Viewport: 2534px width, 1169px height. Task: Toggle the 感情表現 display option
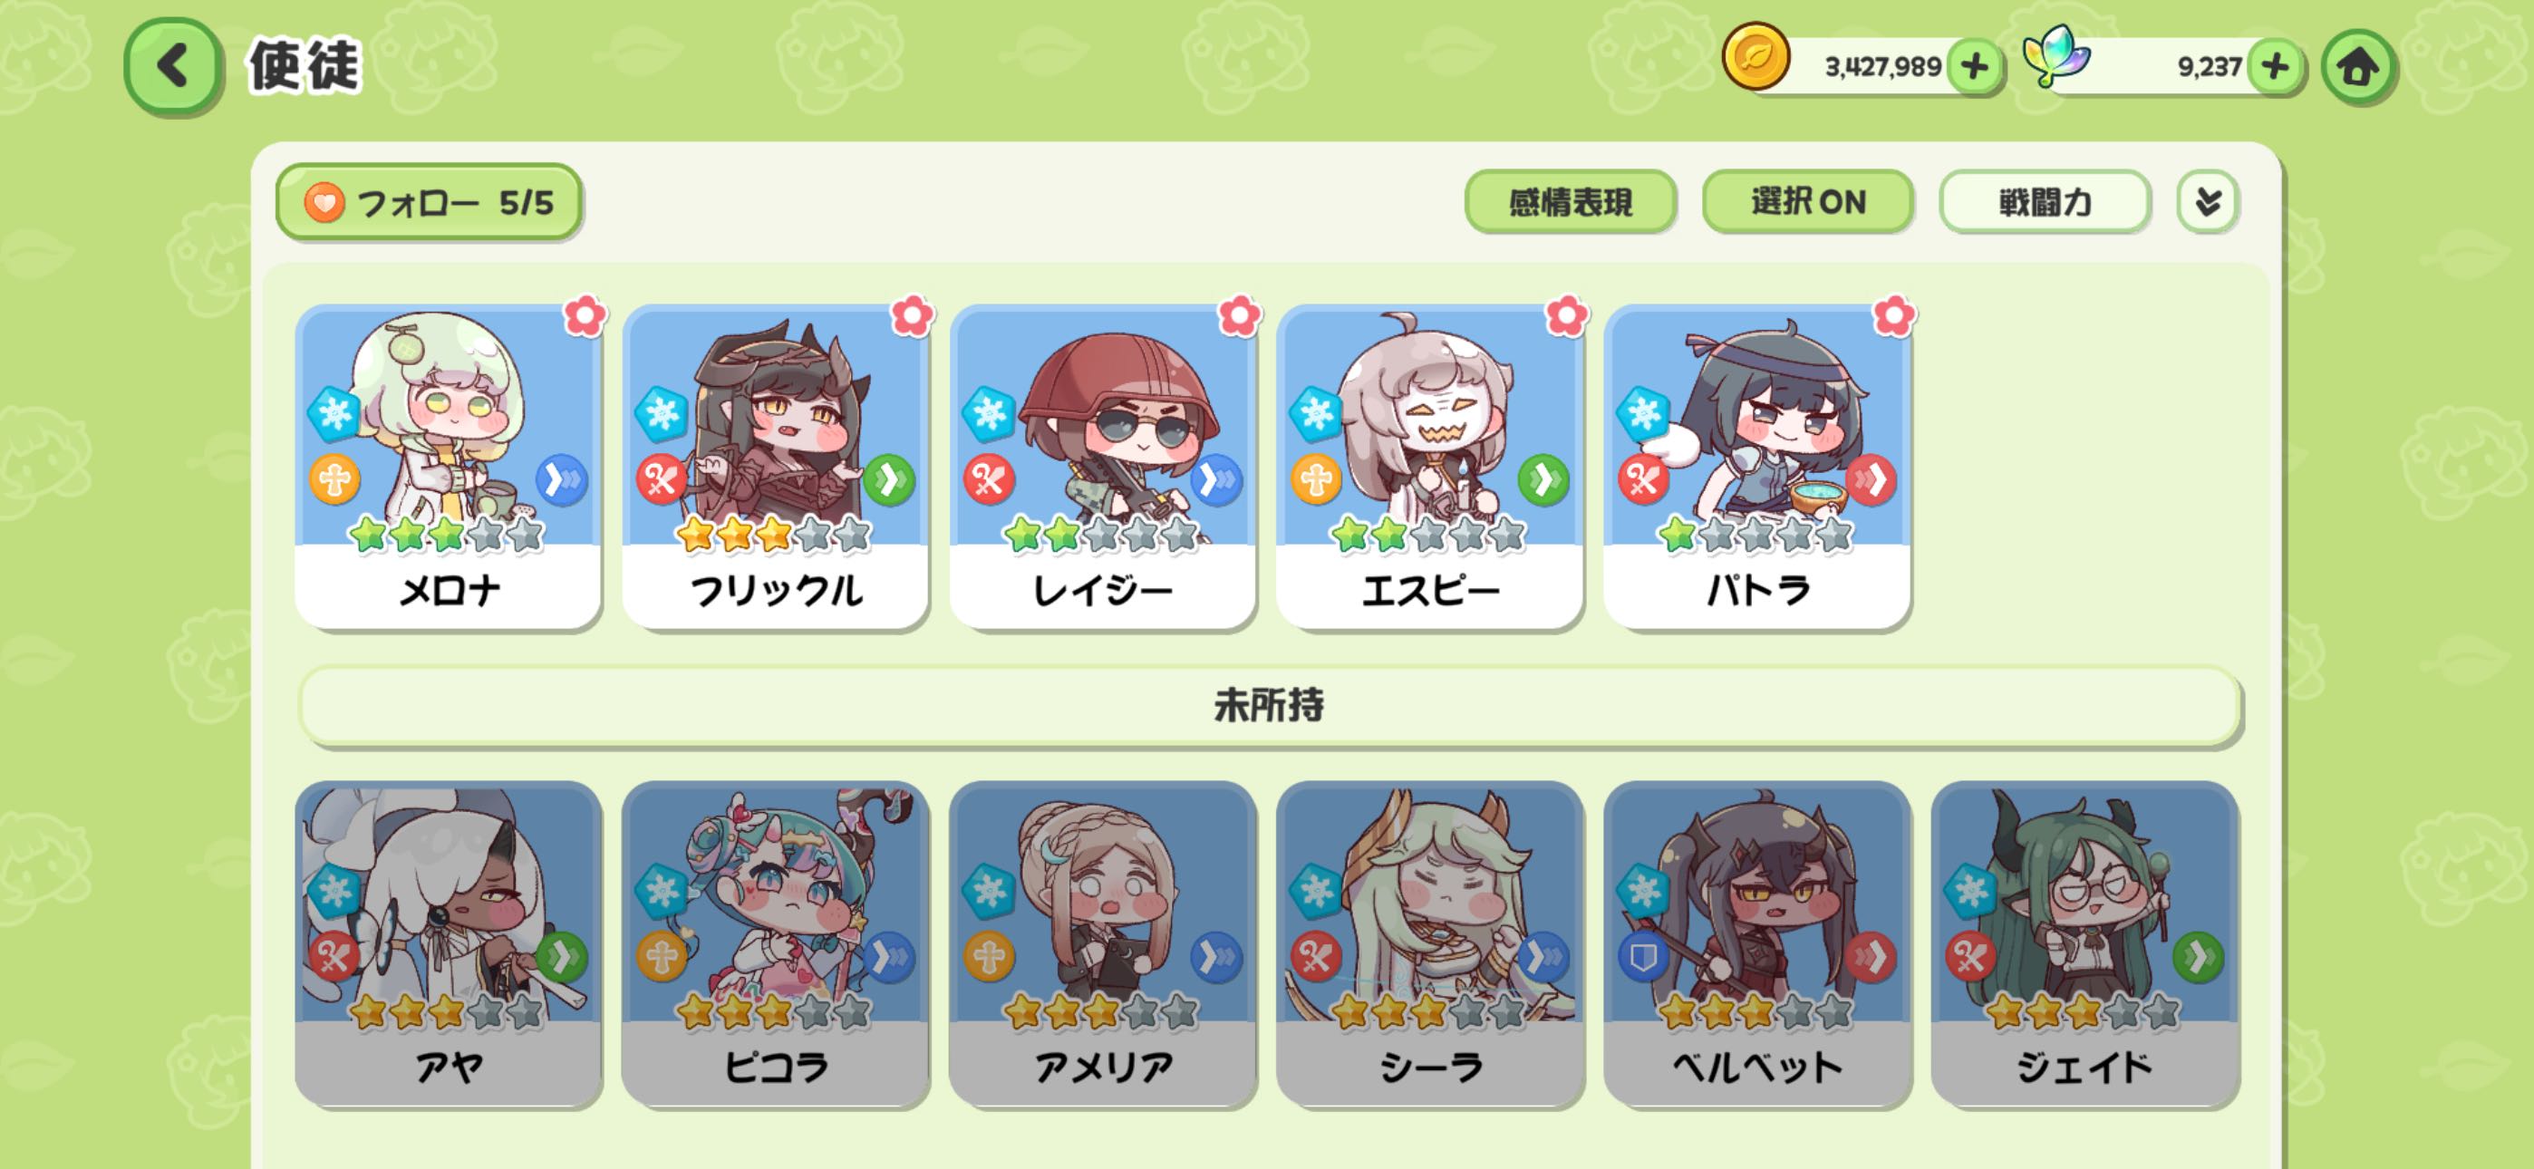(x=1570, y=202)
